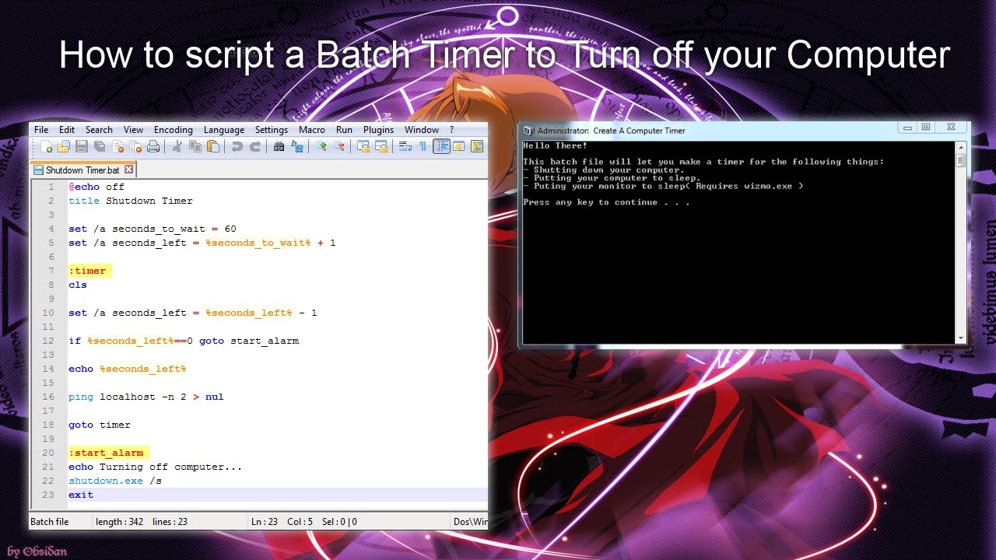
Task: Click "cls" on line 8
Action: (x=78, y=285)
